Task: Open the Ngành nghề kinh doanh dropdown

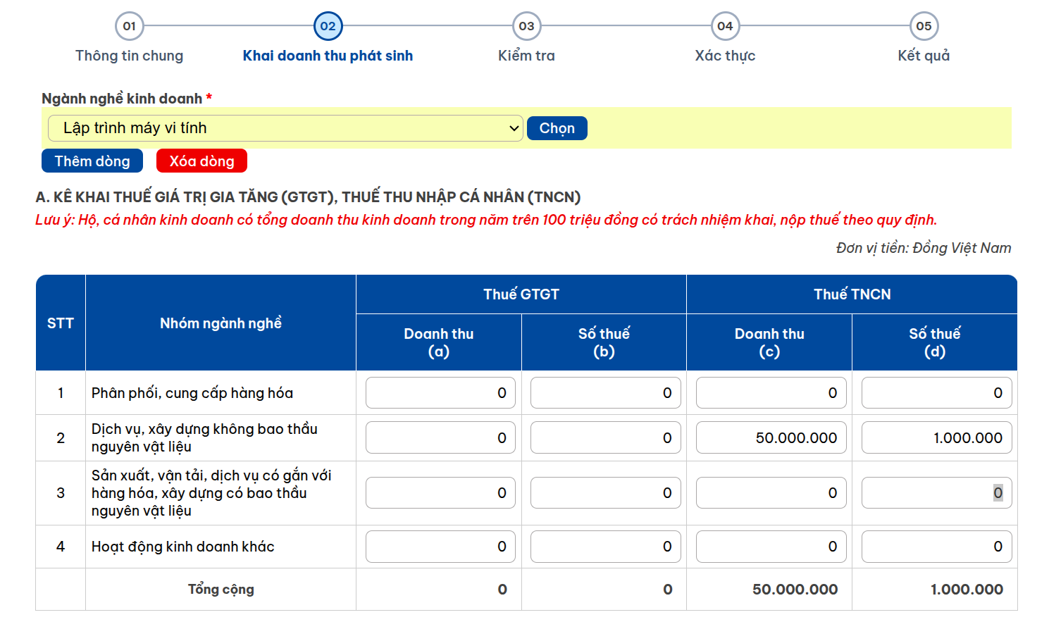Action: click(285, 128)
